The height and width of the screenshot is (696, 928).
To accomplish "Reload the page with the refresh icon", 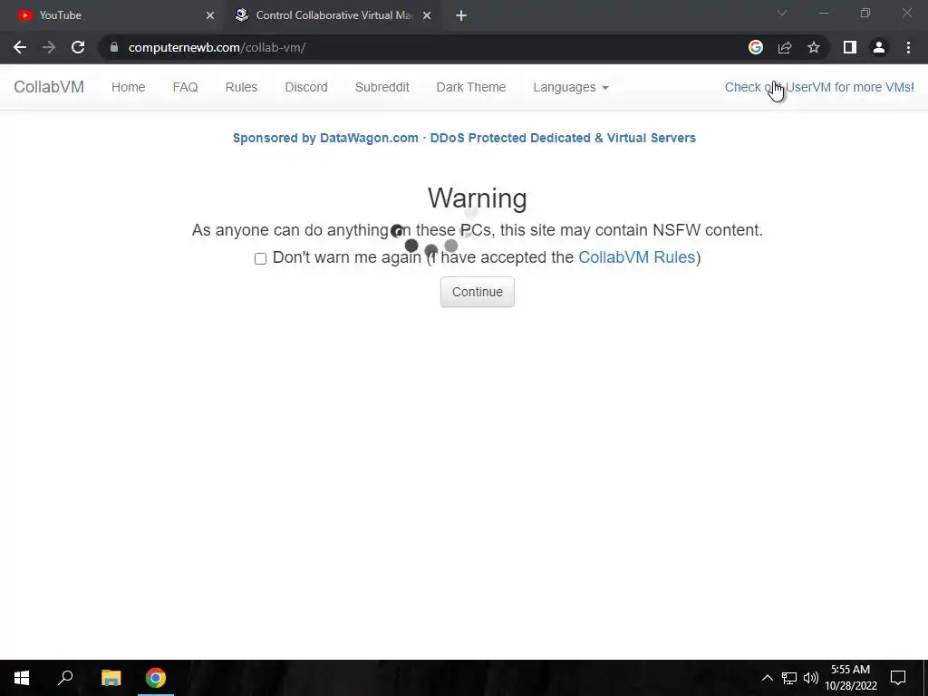I will click(x=78, y=47).
